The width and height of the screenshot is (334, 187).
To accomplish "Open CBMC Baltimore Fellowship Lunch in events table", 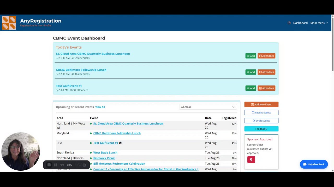I will click(x=117, y=133).
